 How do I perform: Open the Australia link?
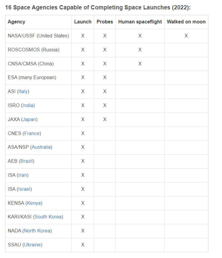click(41, 147)
